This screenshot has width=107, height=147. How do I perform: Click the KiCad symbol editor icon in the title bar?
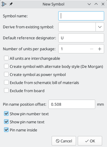pyautogui.click(x=4, y=4)
